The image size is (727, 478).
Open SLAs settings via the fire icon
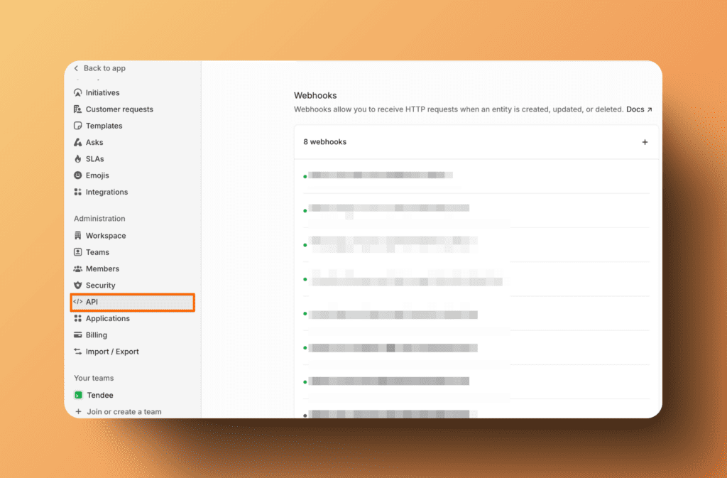78,158
